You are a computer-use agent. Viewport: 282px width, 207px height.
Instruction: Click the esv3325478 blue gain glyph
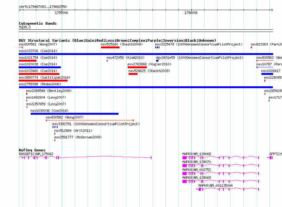tap(157, 47)
